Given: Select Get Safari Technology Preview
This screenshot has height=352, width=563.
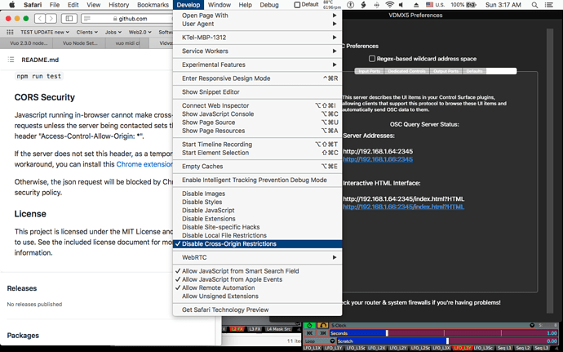Looking at the screenshot, I should pos(258,310).
